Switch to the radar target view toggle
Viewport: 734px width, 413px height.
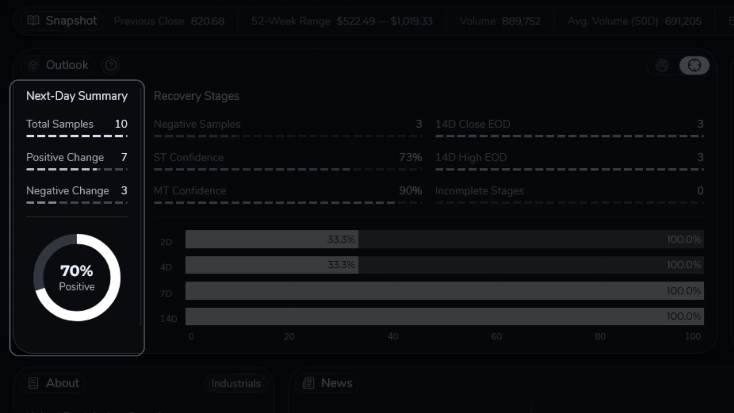pyautogui.click(x=662, y=65)
